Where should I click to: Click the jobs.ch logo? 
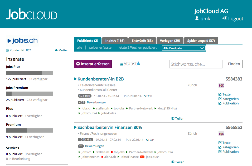[22, 41]
